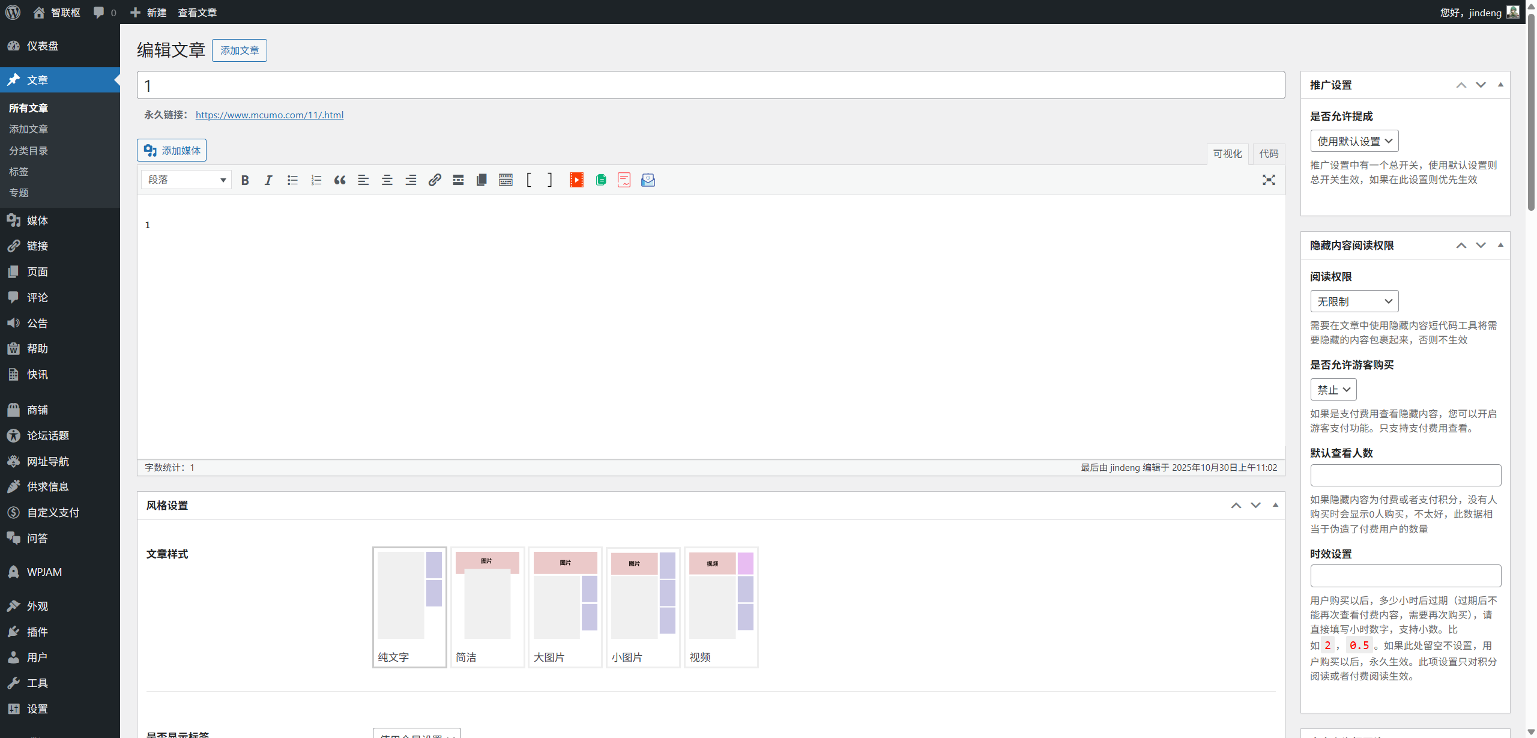Image resolution: width=1537 pixels, height=738 pixels.
Task: Open 分类目录 in the sidebar
Action: click(28, 151)
